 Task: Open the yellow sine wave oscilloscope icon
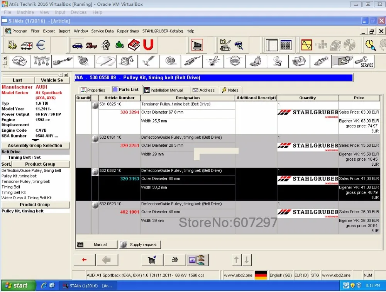[x=306, y=45]
